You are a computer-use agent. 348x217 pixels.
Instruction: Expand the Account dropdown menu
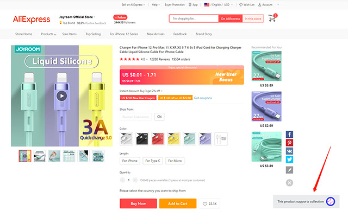click(x=267, y=4)
